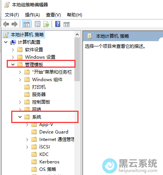Toggle the show/hide console tree icon
The height and width of the screenshot is (175, 163).
[27, 24]
